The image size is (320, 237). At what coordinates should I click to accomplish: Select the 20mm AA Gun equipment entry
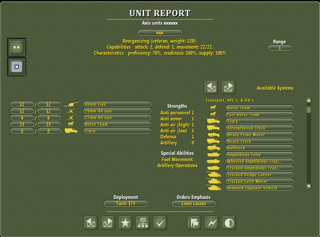click(x=117, y=111)
